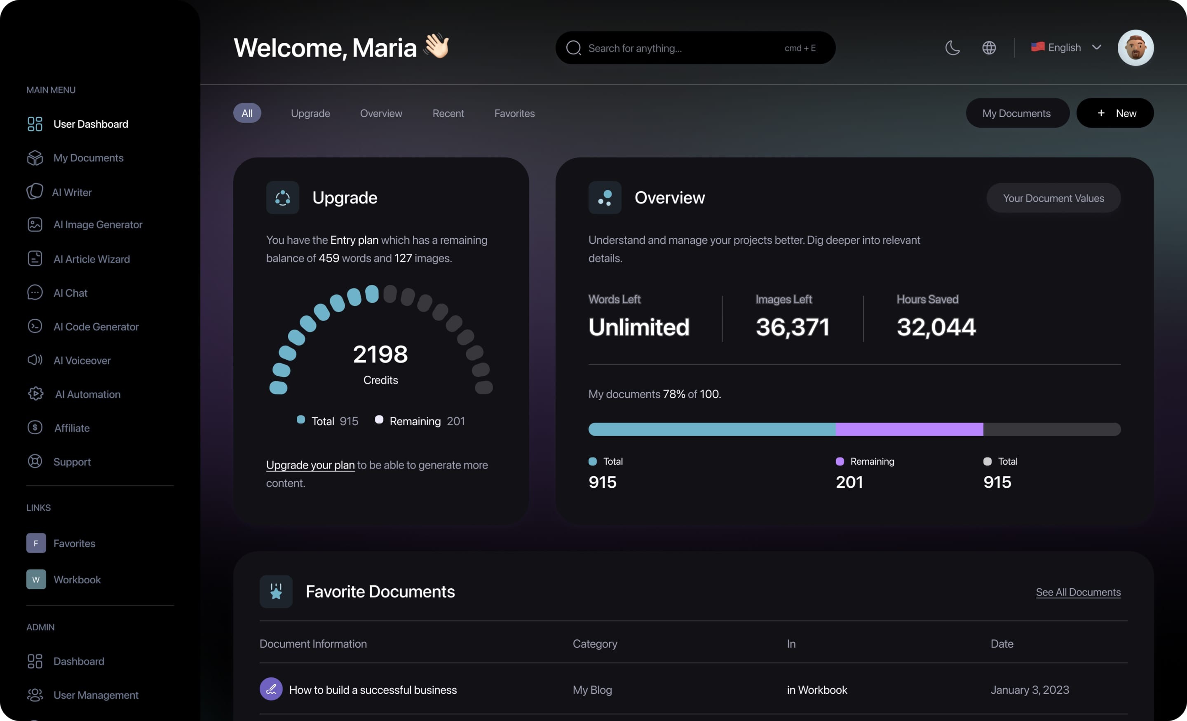Go to My Documents from the sidebar
The height and width of the screenshot is (721, 1187).
pos(88,157)
